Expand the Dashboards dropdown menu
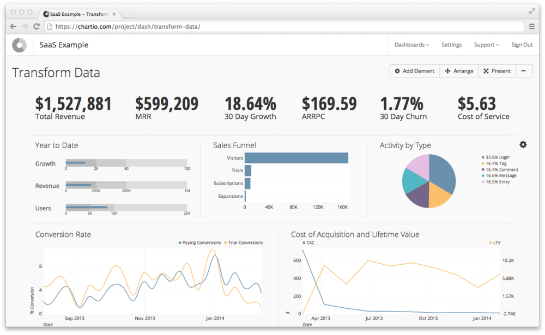The image size is (545, 335). [411, 45]
